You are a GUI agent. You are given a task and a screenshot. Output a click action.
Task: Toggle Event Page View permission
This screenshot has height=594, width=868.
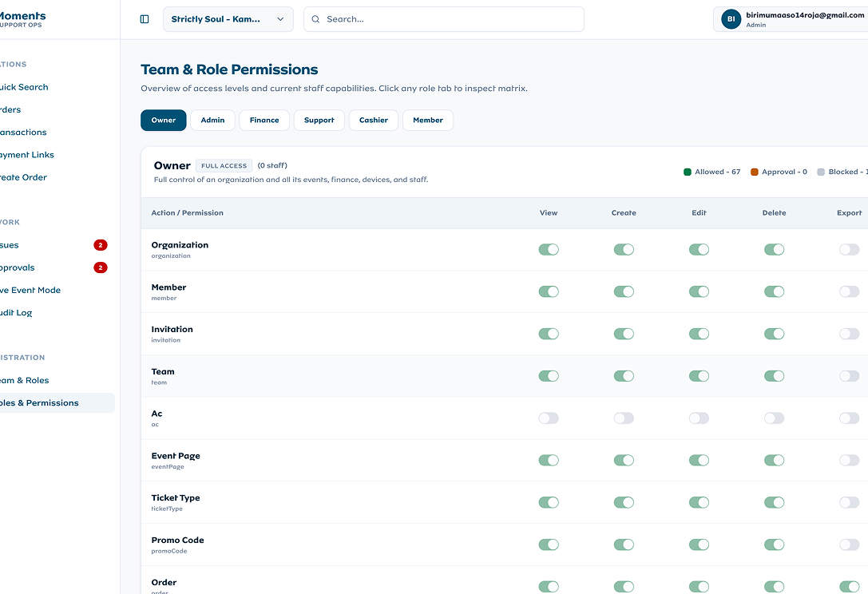coord(549,460)
